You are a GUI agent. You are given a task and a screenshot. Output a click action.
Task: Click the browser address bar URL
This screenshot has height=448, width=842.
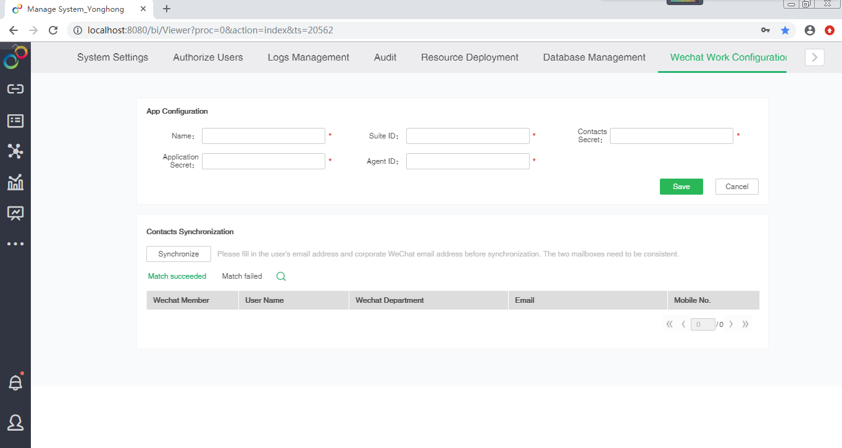click(x=211, y=30)
